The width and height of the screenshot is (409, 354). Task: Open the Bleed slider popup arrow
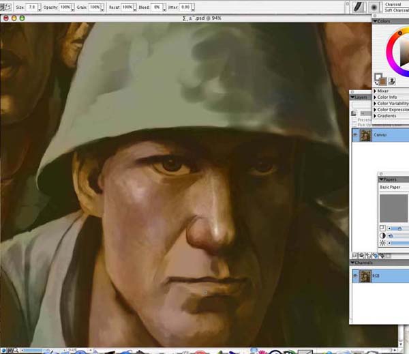click(164, 8)
